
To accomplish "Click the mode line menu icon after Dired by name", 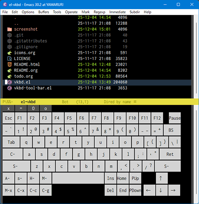I will coord(135,102).
